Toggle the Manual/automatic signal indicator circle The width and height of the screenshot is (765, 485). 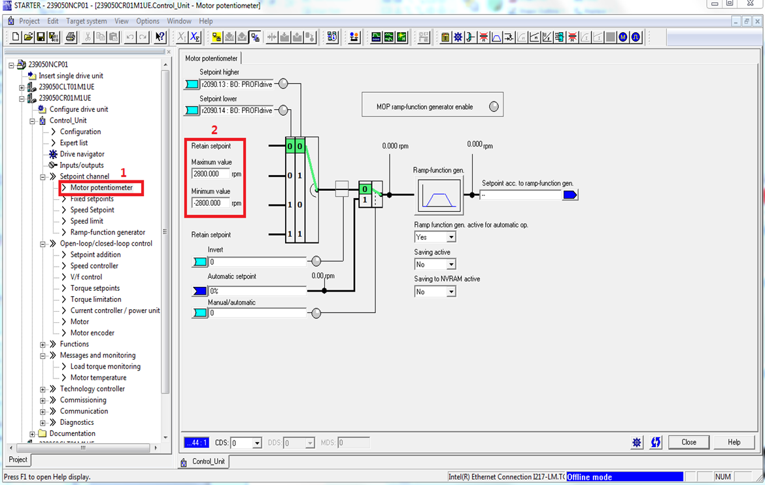(316, 313)
